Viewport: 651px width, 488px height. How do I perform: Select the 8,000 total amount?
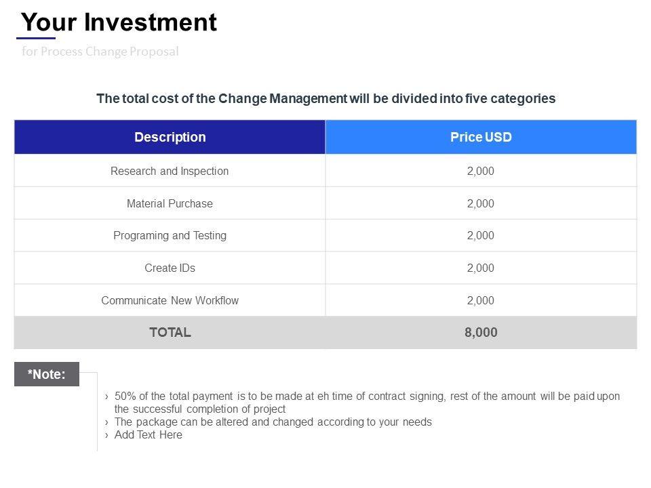[x=481, y=333]
